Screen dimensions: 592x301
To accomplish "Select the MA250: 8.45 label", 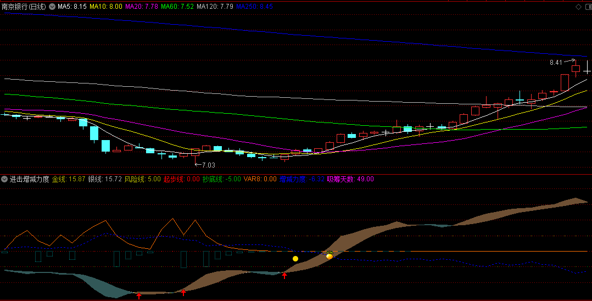I will [x=254, y=7].
